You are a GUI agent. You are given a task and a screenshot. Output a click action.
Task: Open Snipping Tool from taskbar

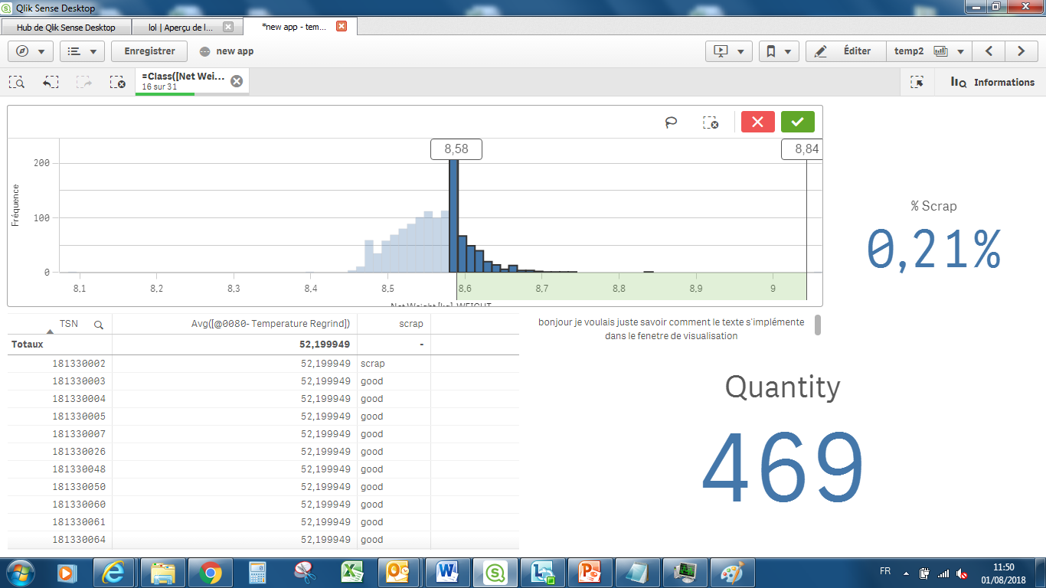coord(305,572)
